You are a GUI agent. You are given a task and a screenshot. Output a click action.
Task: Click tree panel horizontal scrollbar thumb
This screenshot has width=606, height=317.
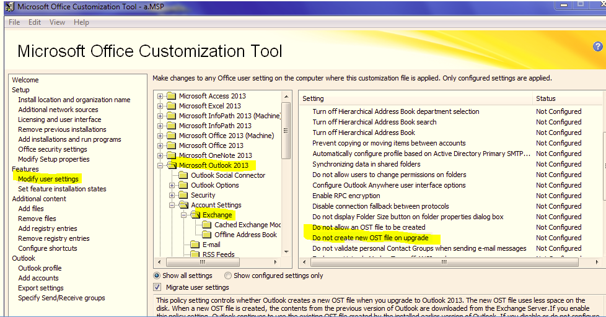pos(203,262)
